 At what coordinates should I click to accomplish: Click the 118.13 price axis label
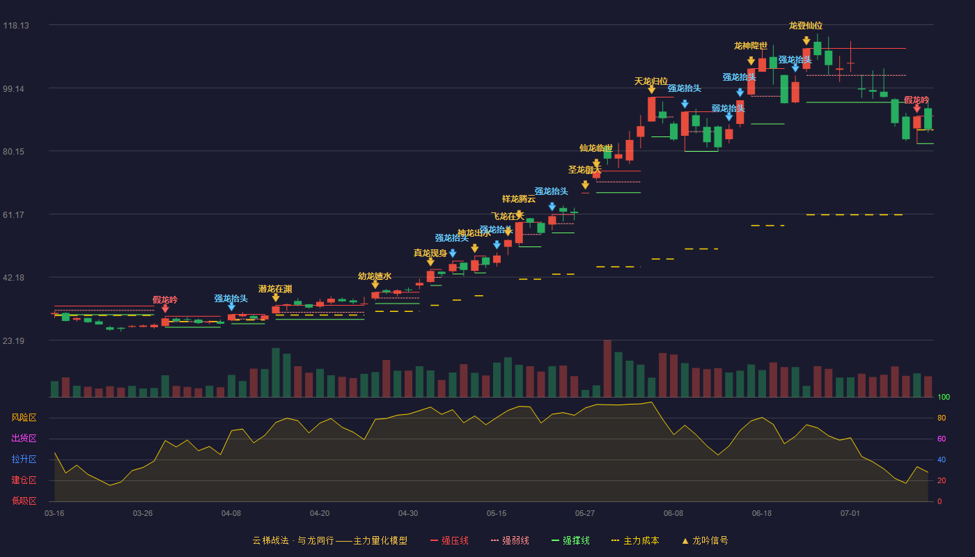point(16,26)
